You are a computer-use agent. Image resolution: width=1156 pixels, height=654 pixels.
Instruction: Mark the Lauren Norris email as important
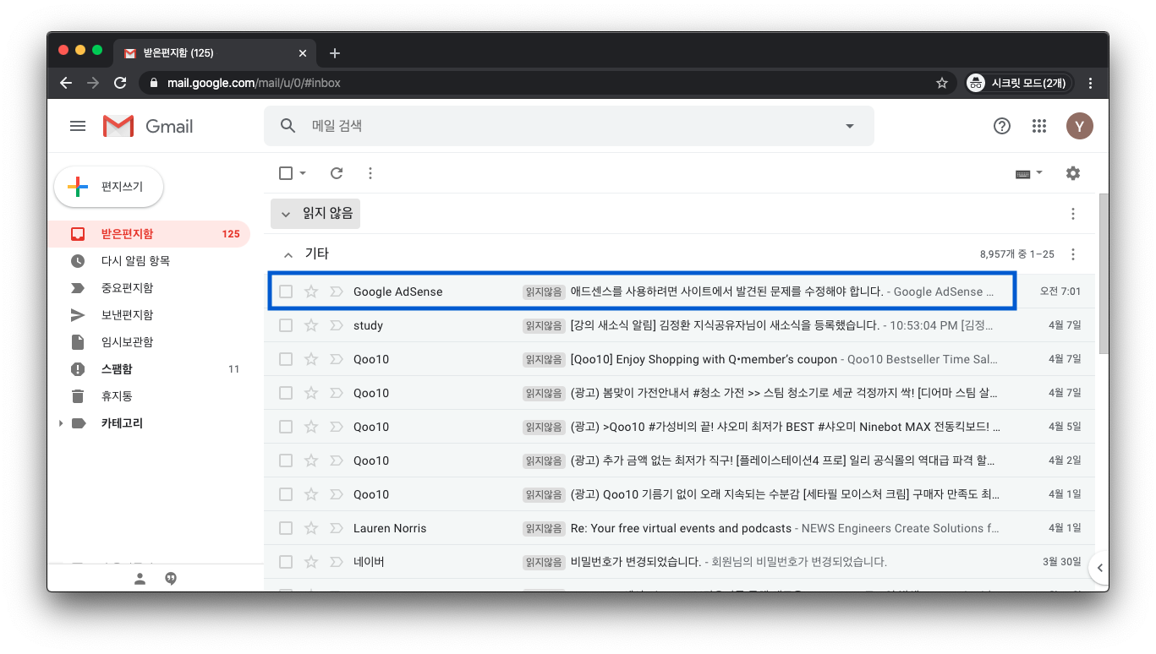336,528
